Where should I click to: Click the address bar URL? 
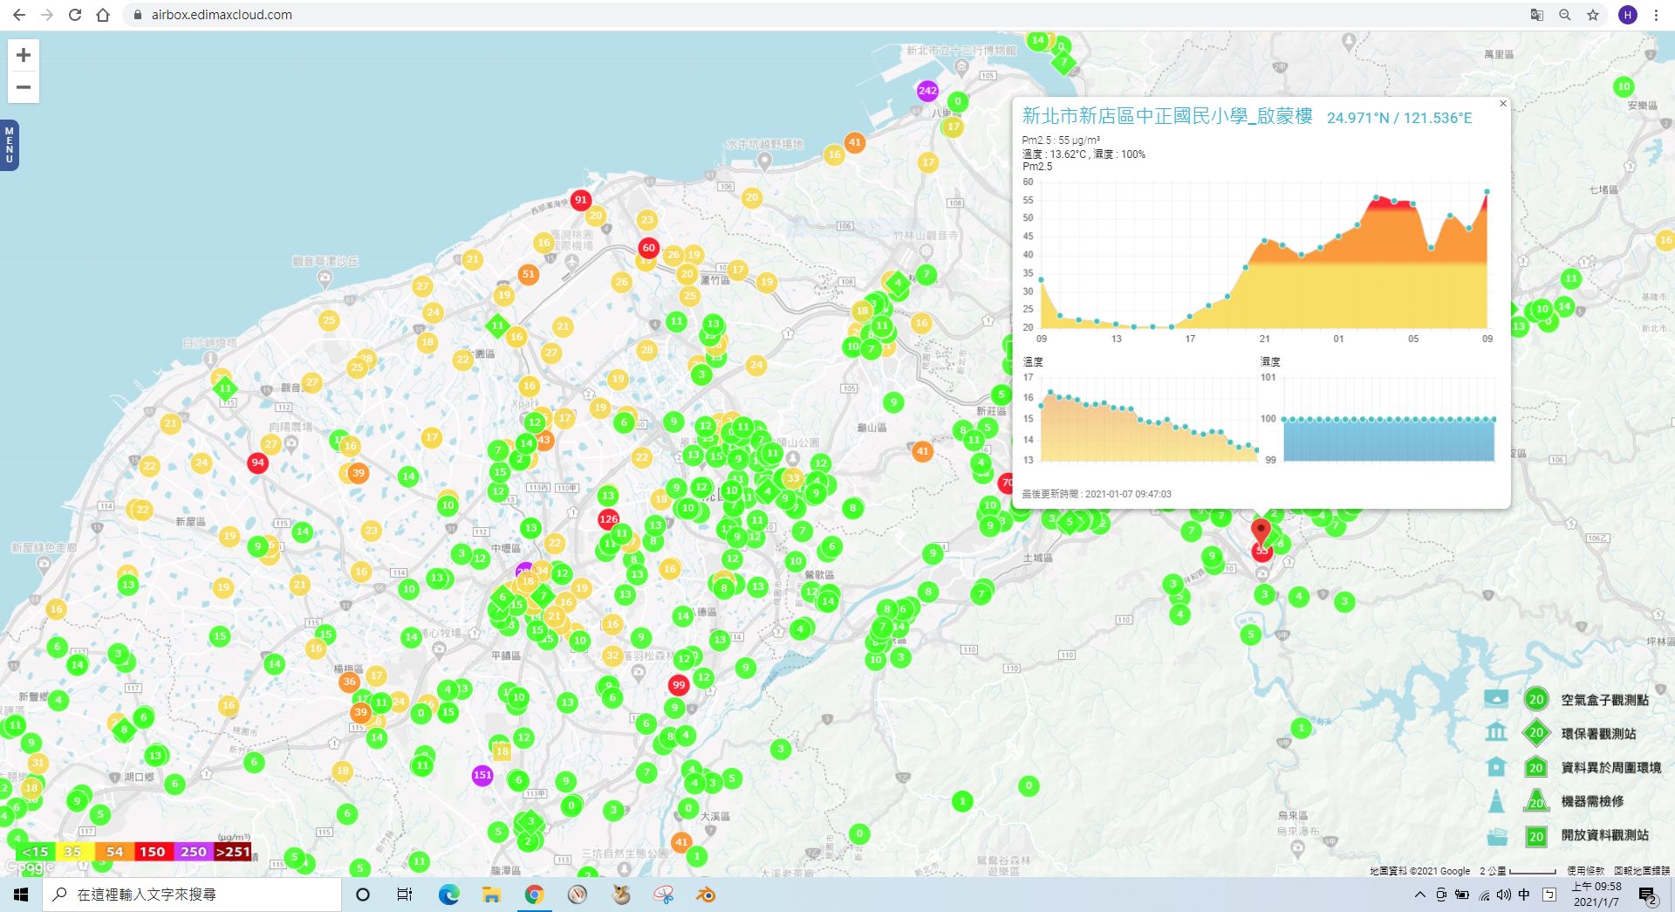click(x=222, y=15)
